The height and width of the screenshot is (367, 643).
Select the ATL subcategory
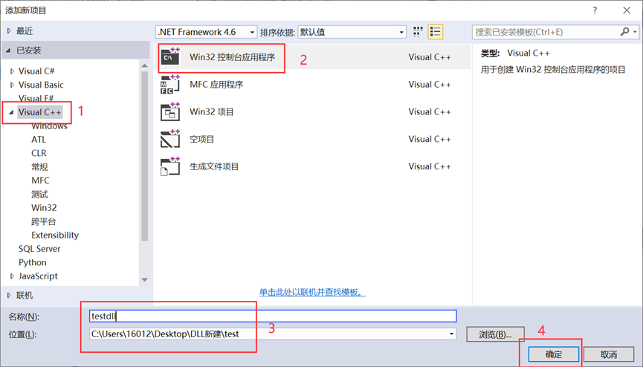pyautogui.click(x=39, y=140)
